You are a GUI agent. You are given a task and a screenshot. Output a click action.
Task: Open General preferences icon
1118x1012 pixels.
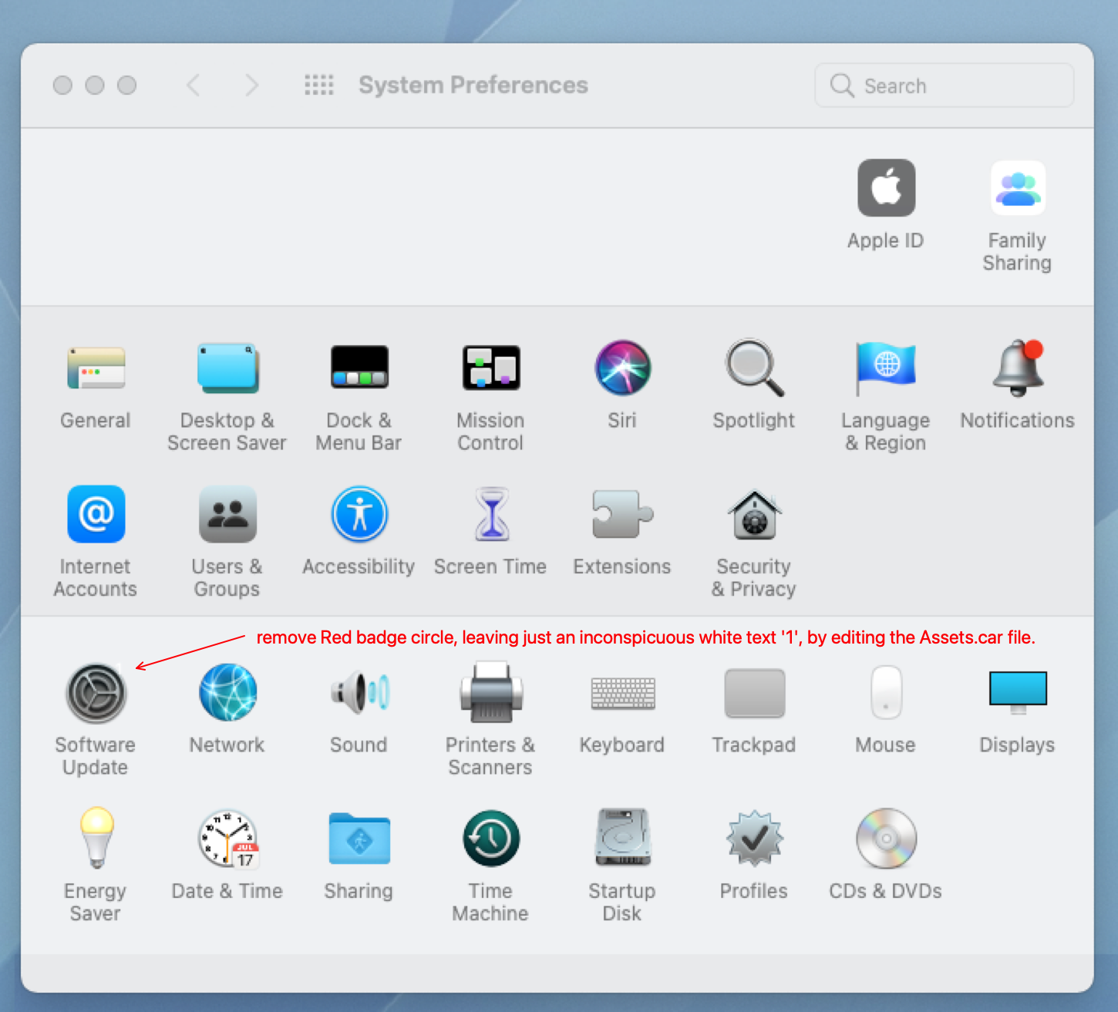(x=96, y=368)
